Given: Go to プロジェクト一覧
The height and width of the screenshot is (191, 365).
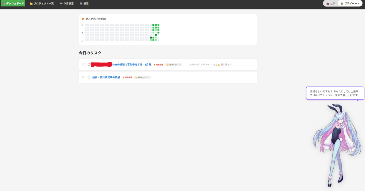Looking at the screenshot, I should 42,4.
